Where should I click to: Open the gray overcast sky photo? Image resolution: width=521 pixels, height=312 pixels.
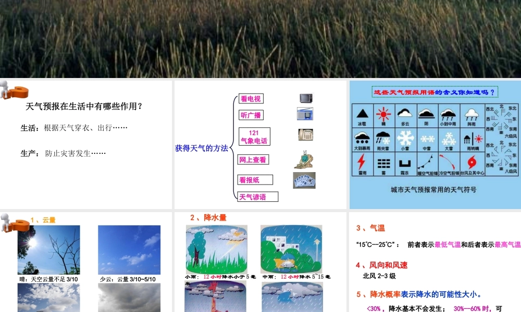129,297
